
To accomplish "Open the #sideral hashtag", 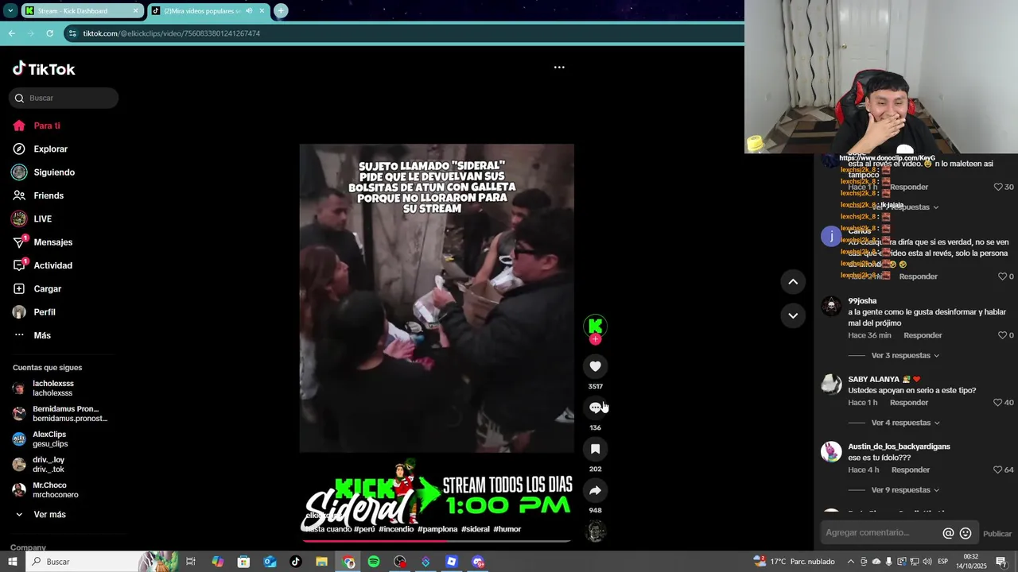I will tap(476, 529).
